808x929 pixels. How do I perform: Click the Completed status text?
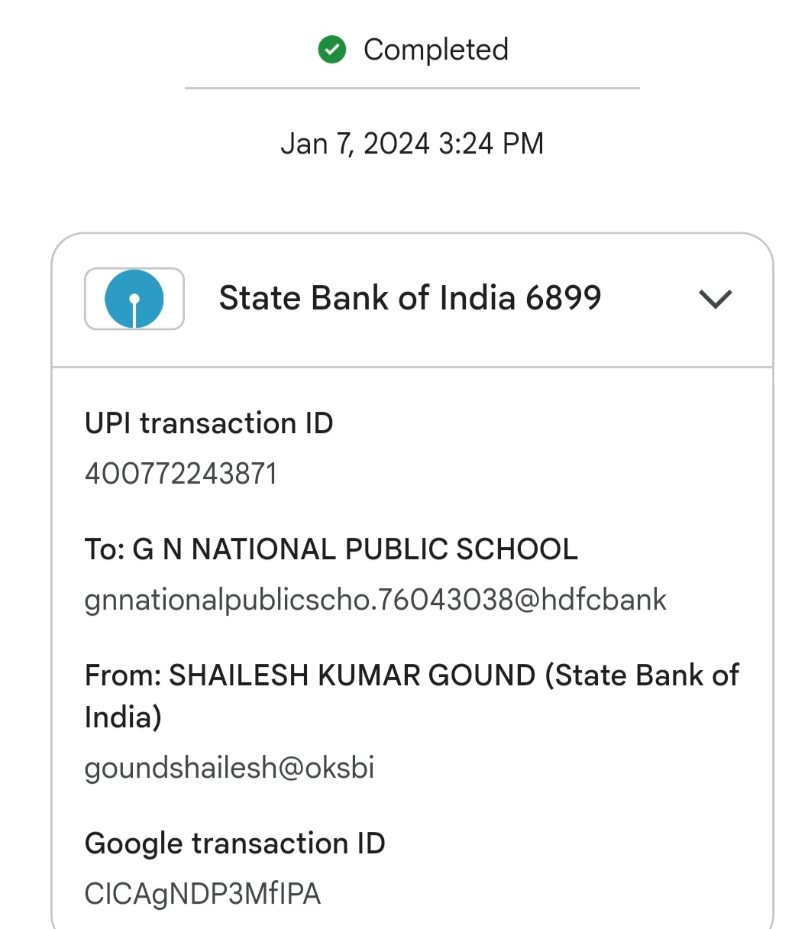coord(435,50)
